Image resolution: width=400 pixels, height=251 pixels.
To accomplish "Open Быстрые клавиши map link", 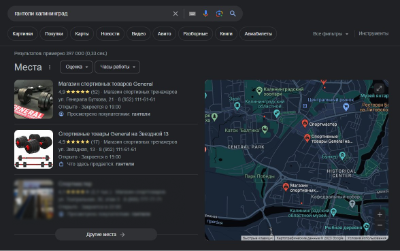I will 257,238.
